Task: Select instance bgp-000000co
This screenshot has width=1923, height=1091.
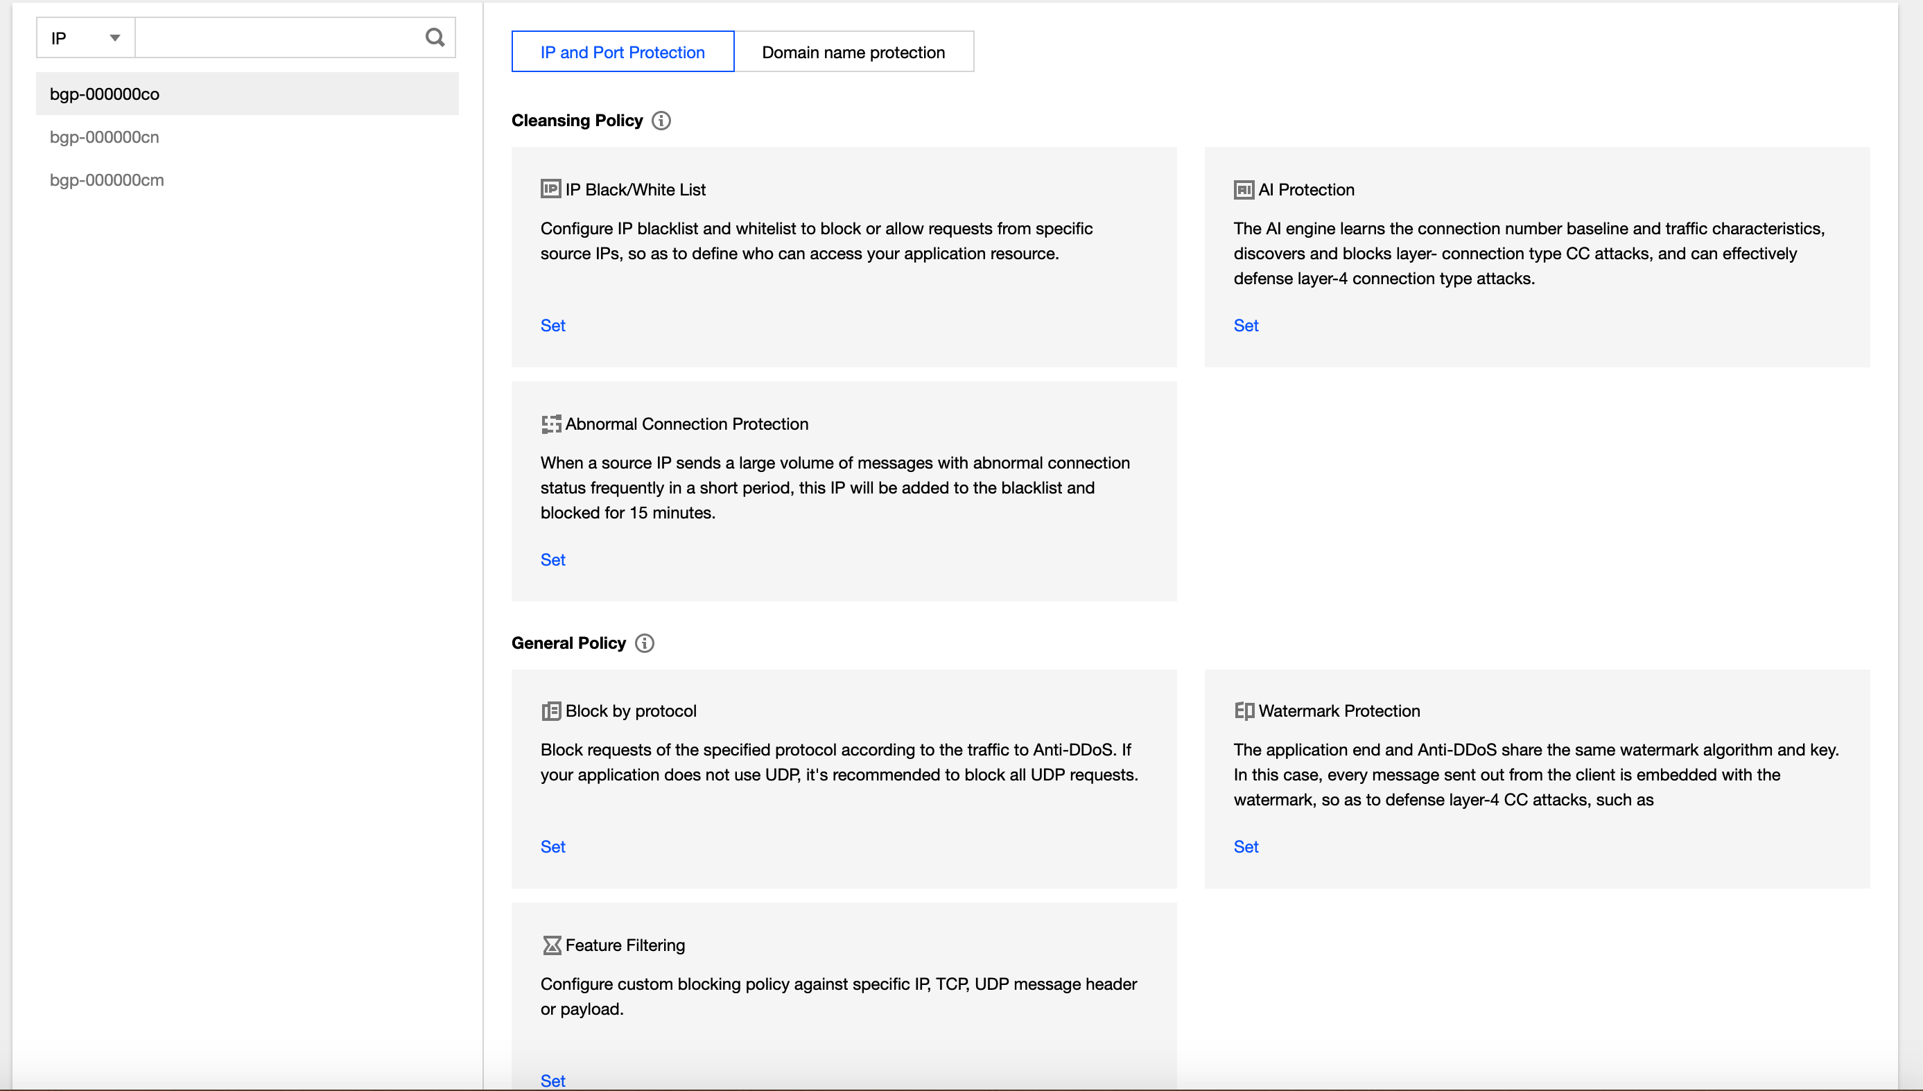Action: pos(247,94)
